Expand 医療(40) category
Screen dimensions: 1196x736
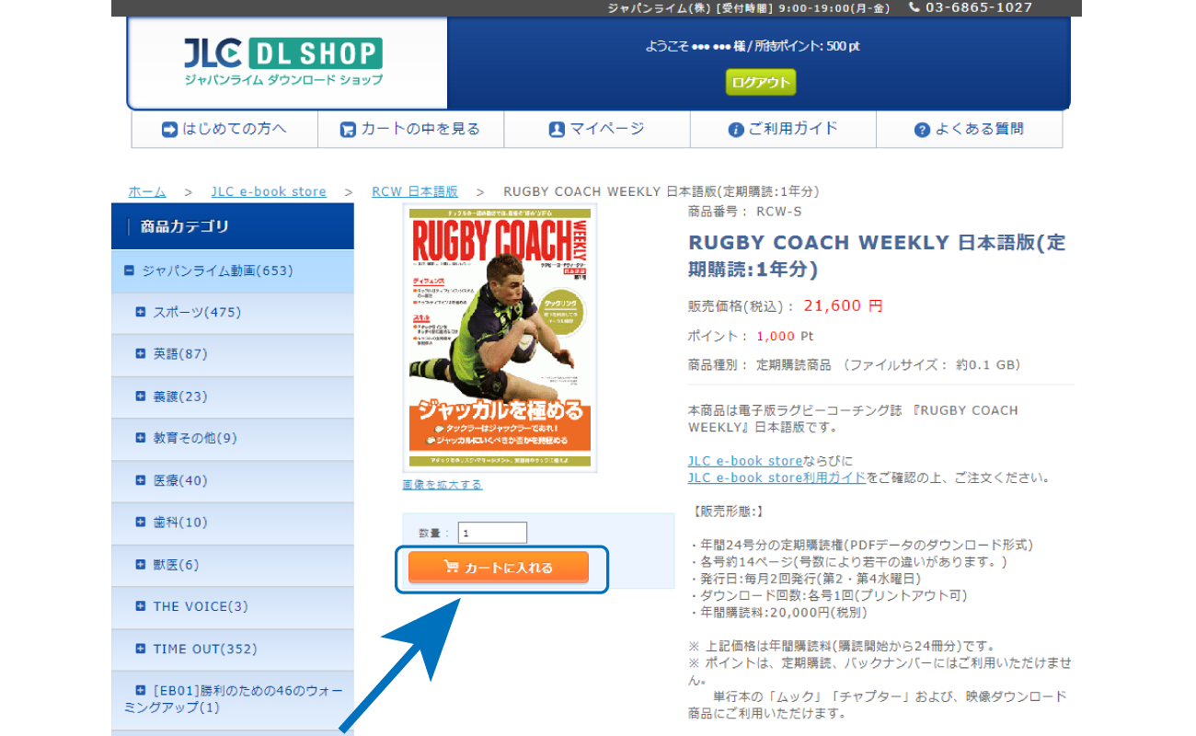click(141, 480)
